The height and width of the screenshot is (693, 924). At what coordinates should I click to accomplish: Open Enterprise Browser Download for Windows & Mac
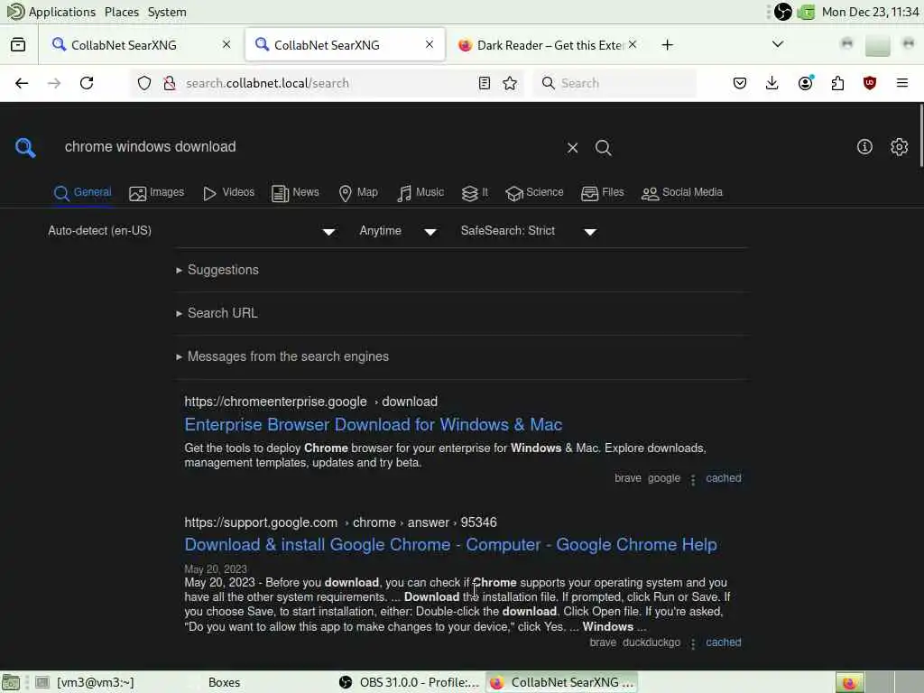[x=373, y=424]
